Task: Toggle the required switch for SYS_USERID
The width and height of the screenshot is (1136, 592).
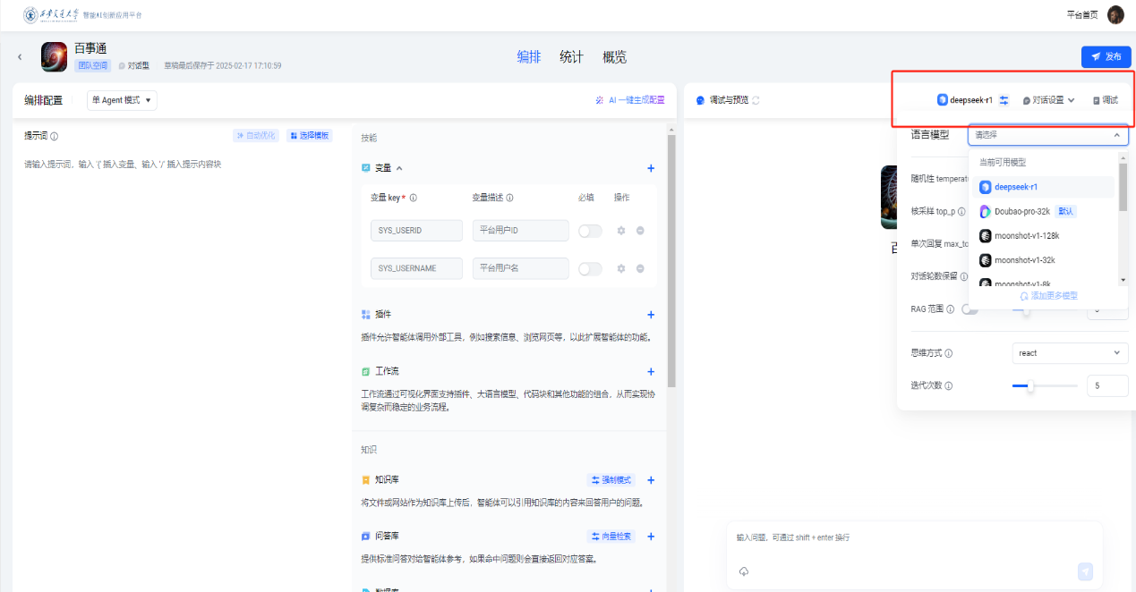Action: 590,231
